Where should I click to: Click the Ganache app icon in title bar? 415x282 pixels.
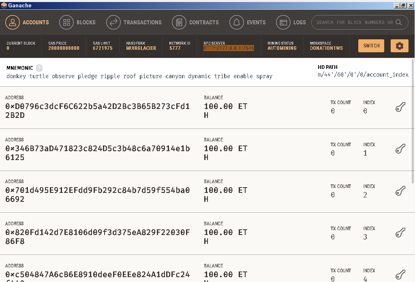(x=4, y=5)
